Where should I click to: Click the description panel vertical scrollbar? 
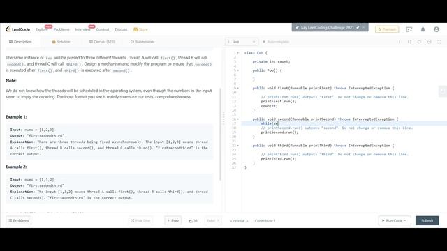coord(220,134)
